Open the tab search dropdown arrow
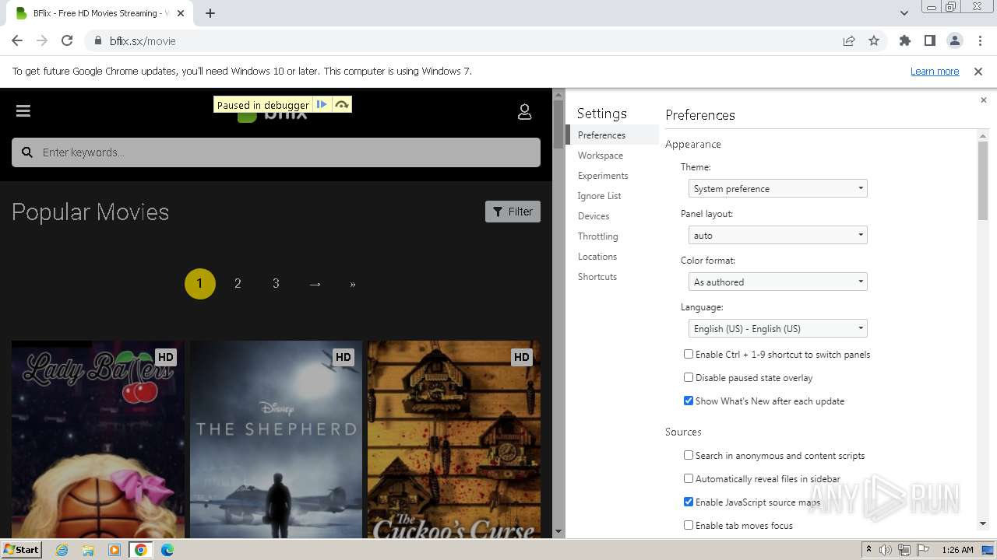 click(904, 13)
